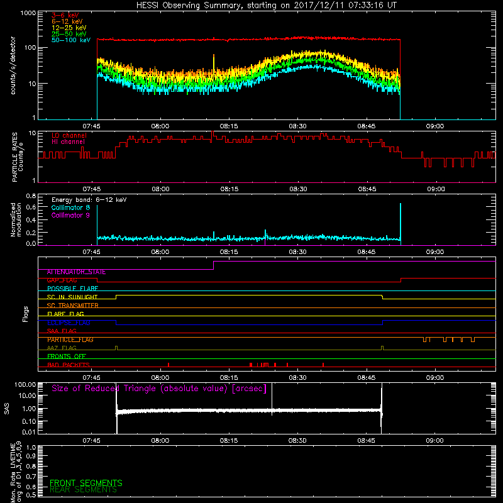Click the BAD_PACKETS flag label

69,365
